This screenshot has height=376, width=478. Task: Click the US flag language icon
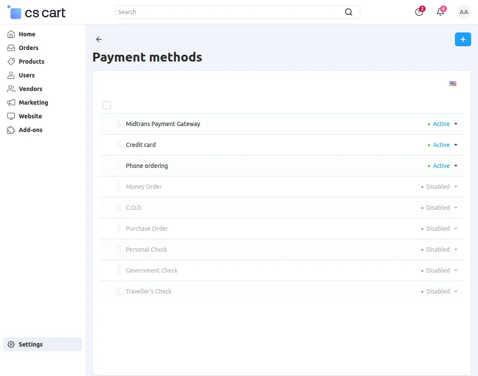point(453,83)
